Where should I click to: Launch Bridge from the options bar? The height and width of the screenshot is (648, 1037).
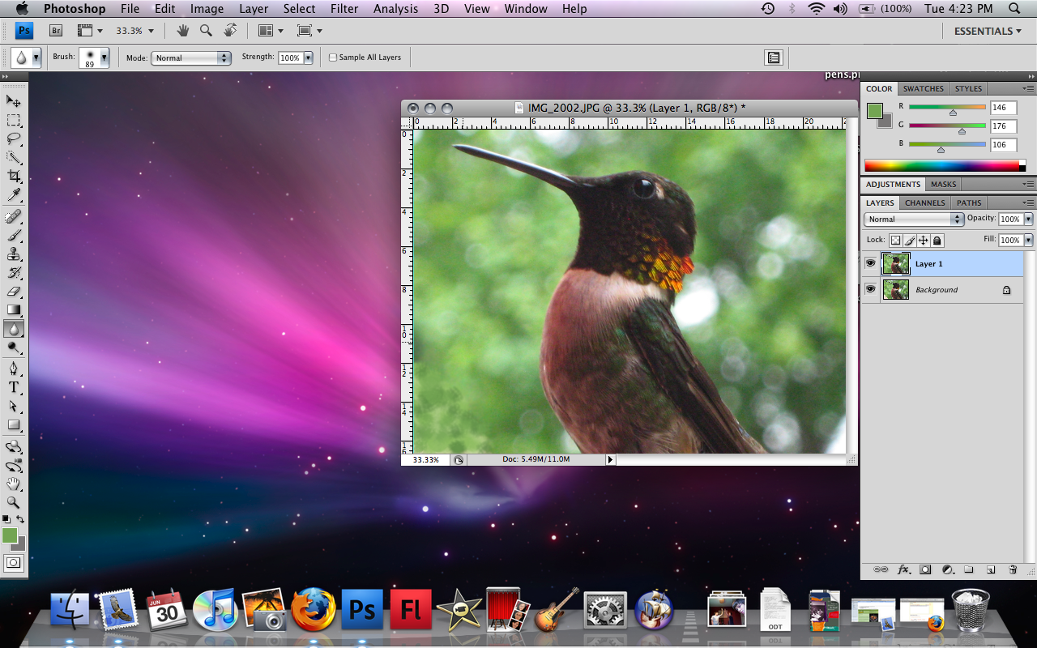pyautogui.click(x=56, y=31)
